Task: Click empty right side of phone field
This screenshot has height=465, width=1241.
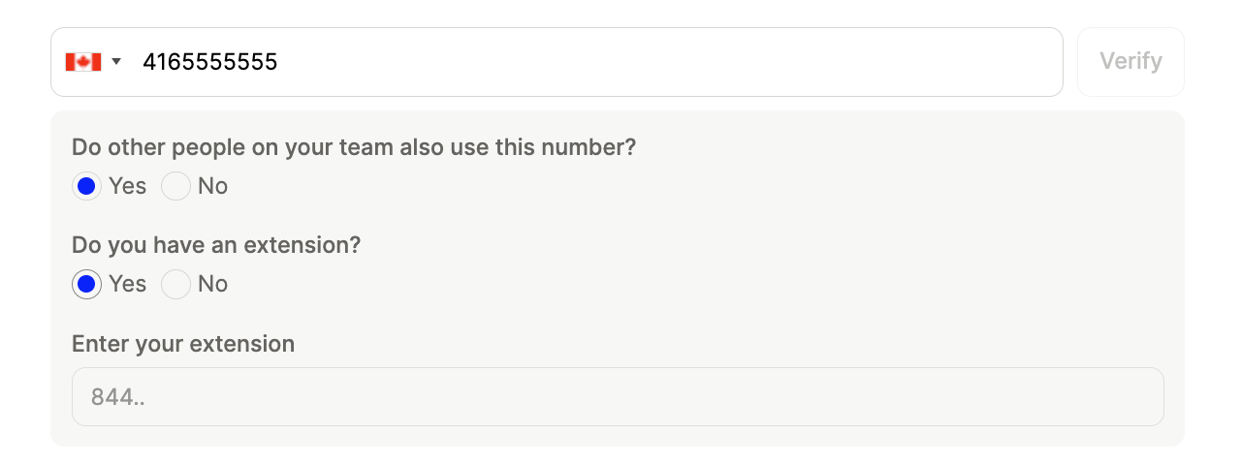Action: (x=873, y=62)
